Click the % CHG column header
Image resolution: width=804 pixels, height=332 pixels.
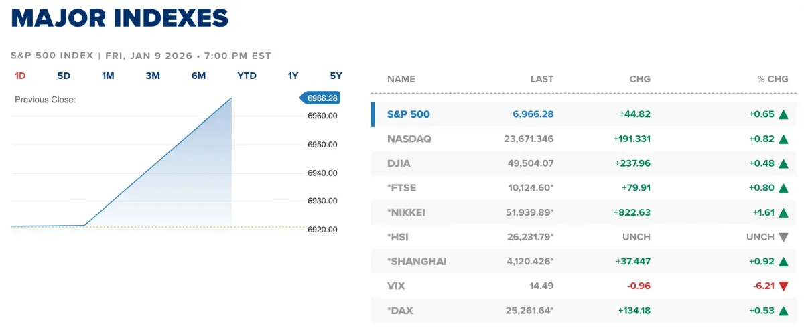point(773,79)
